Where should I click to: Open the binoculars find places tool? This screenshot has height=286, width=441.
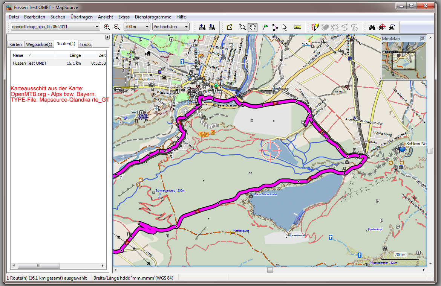pyautogui.click(x=372, y=27)
